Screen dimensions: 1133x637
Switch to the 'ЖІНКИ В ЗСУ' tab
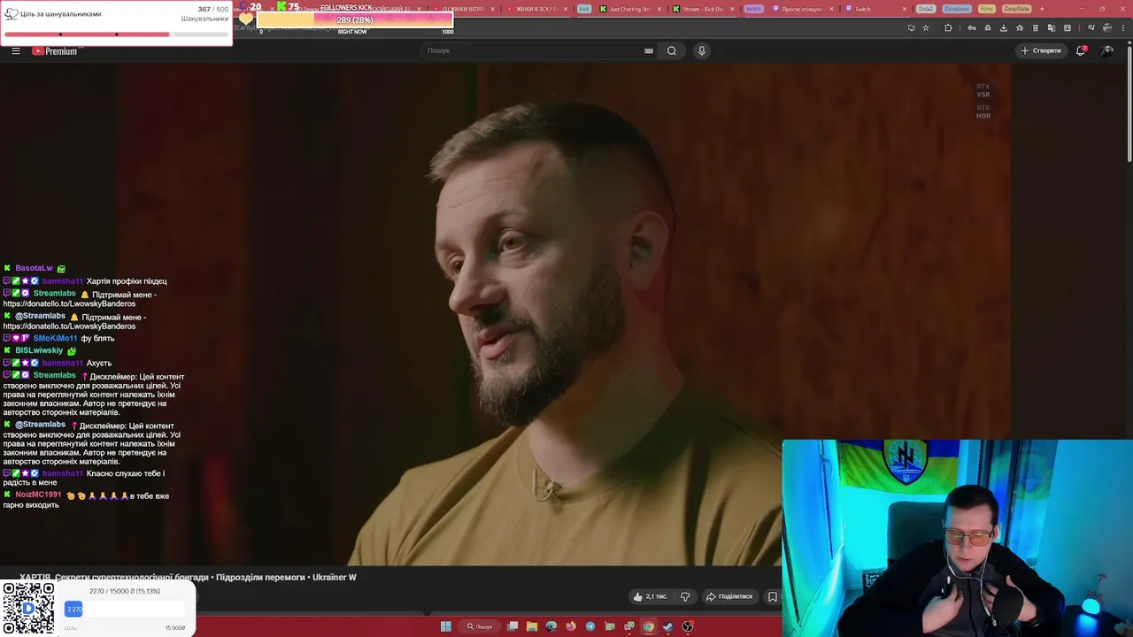click(538, 9)
